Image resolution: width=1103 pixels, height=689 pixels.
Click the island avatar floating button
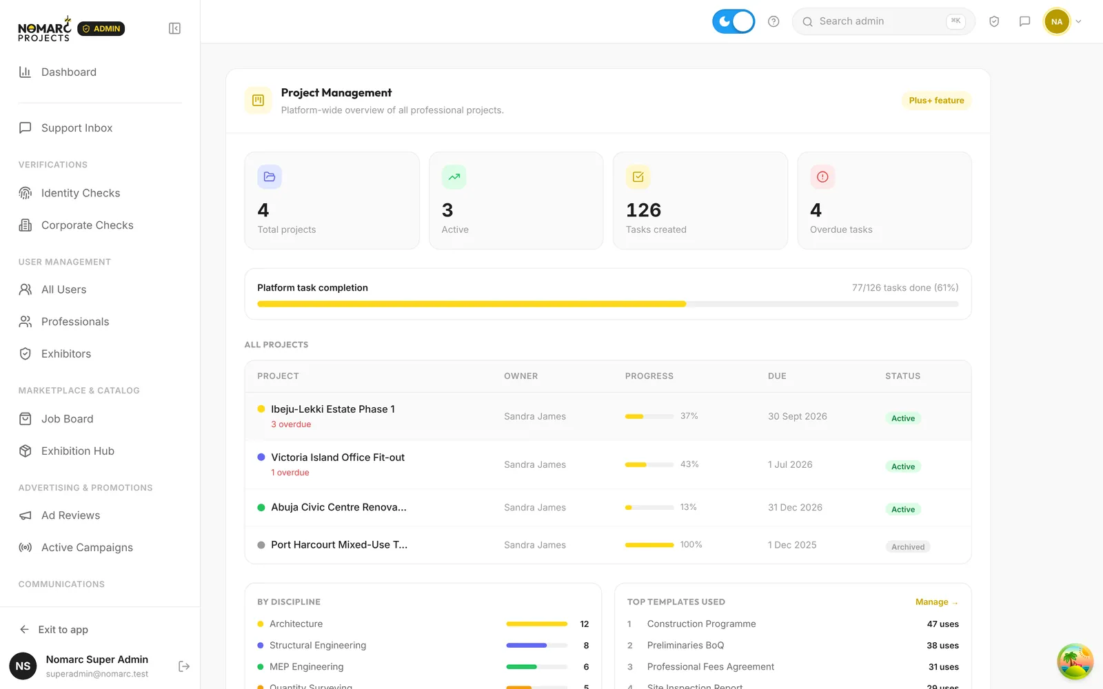coord(1075,661)
